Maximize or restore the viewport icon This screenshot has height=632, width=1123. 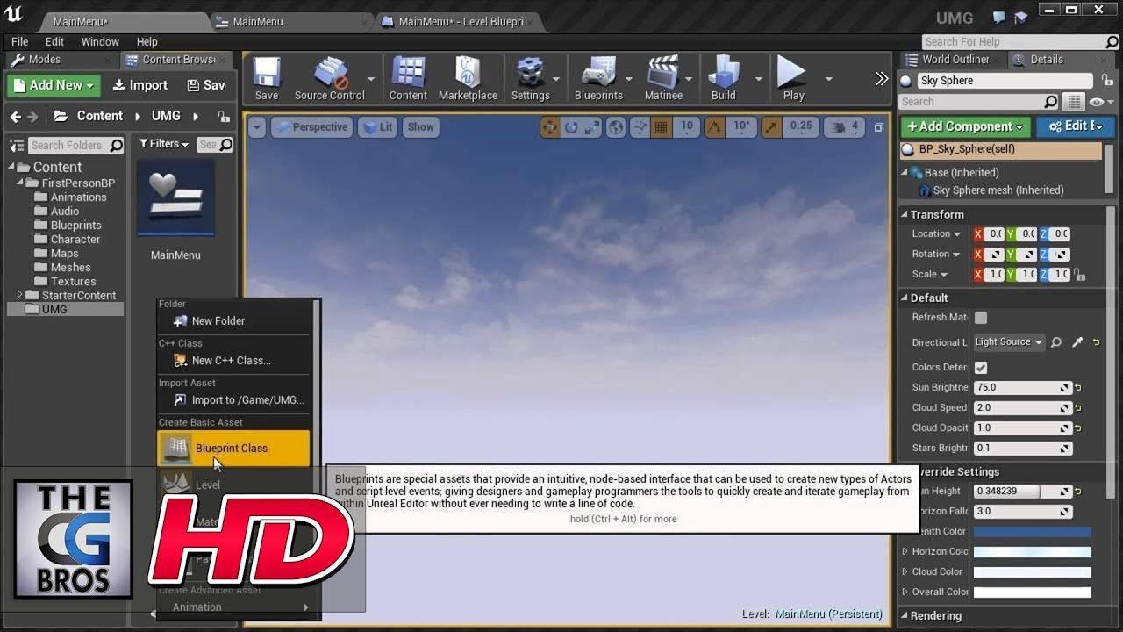click(878, 127)
